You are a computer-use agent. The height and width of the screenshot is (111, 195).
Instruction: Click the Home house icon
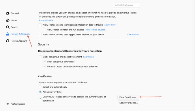coord(8,20)
